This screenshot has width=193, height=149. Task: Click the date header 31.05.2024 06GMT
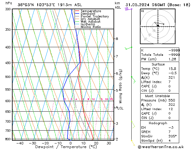[145, 5]
